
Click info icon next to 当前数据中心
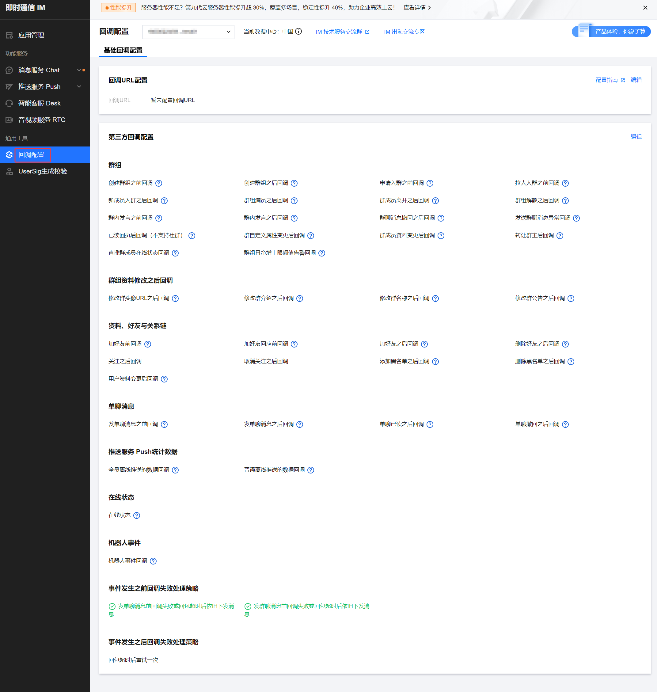298,32
